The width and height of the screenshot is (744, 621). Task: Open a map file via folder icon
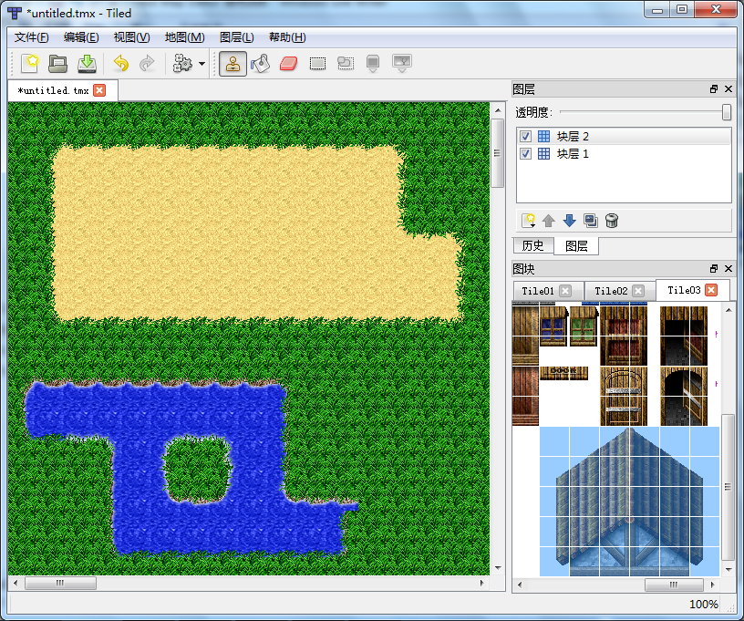point(57,63)
